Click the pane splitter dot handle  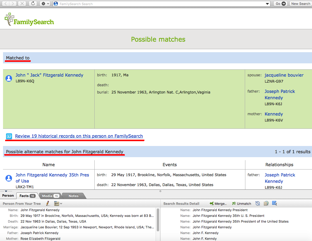(x=160, y=191)
